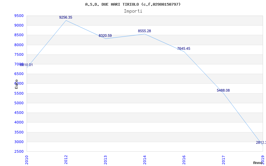
Task: Click y-axis value 9500
Action: [x=19, y=16]
